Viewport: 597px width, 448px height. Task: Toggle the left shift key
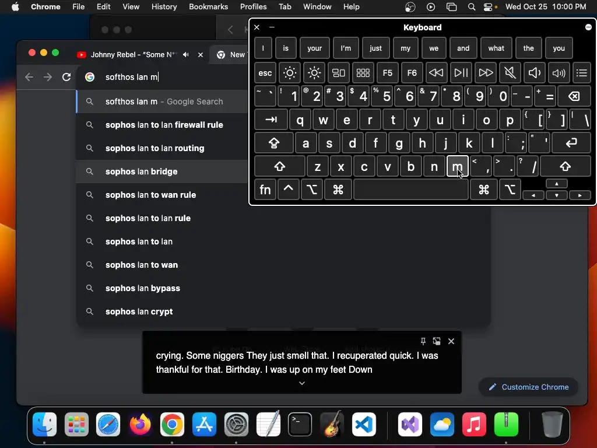(280, 166)
